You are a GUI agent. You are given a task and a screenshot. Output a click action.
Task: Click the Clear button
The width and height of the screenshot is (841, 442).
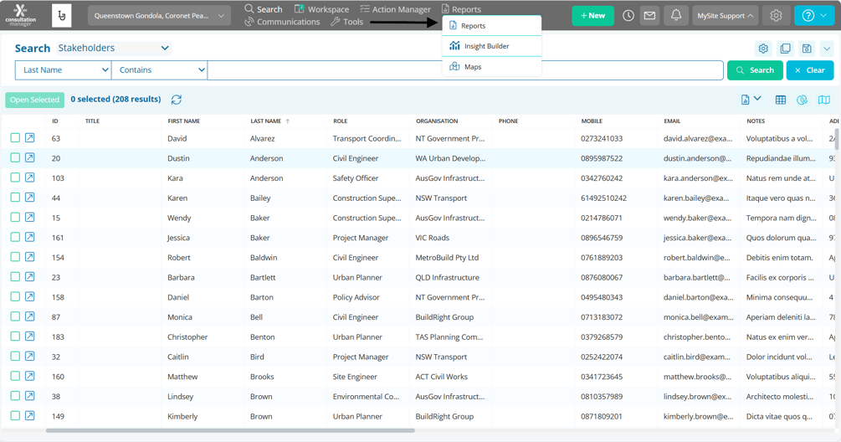(x=810, y=70)
